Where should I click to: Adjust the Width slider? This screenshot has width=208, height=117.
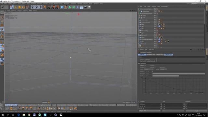(x=178, y=76)
